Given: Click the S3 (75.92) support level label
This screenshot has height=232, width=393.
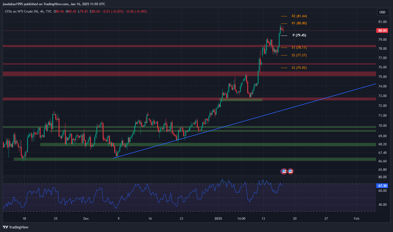Looking at the screenshot, I should [x=299, y=68].
